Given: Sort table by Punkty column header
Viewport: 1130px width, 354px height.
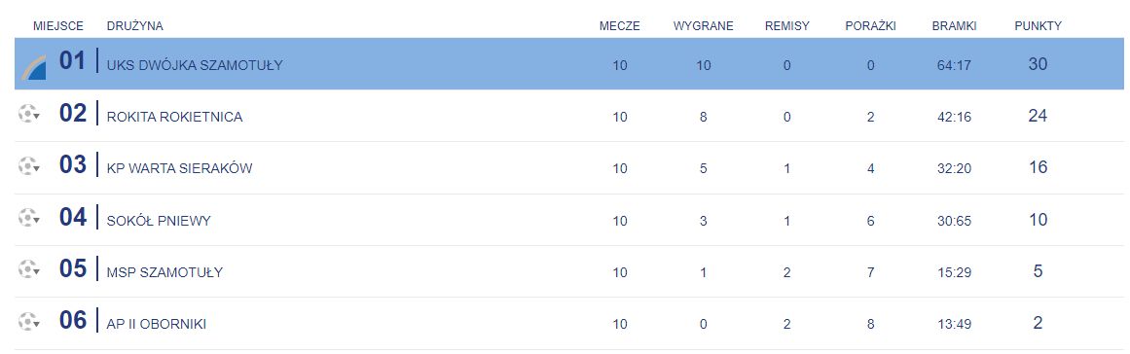Looking at the screenshot, I should pyautogui.click(x=1038, y=26).
